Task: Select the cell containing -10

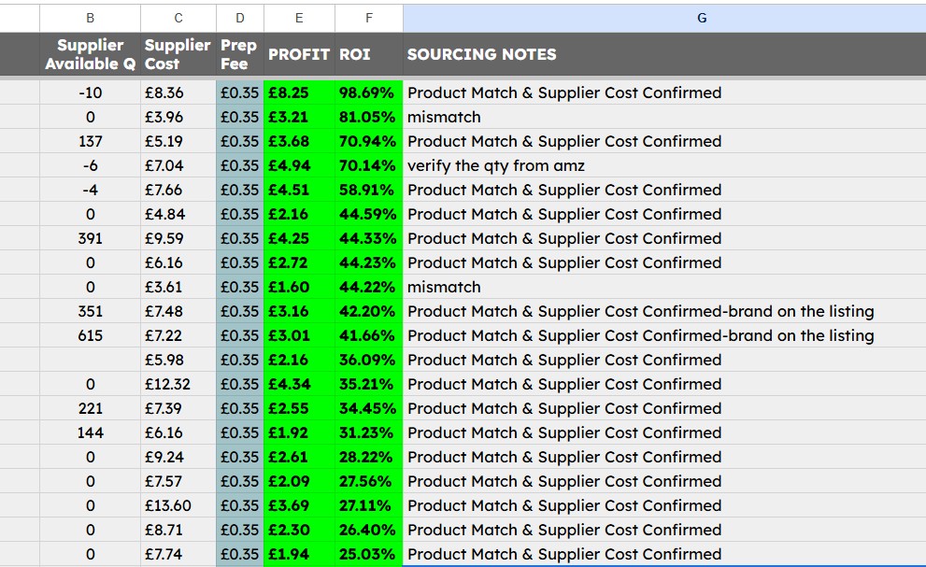Action: point(90,92)
